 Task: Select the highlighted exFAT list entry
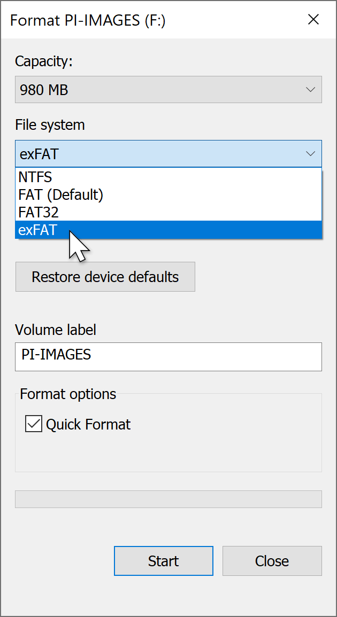tap(37, 230)
